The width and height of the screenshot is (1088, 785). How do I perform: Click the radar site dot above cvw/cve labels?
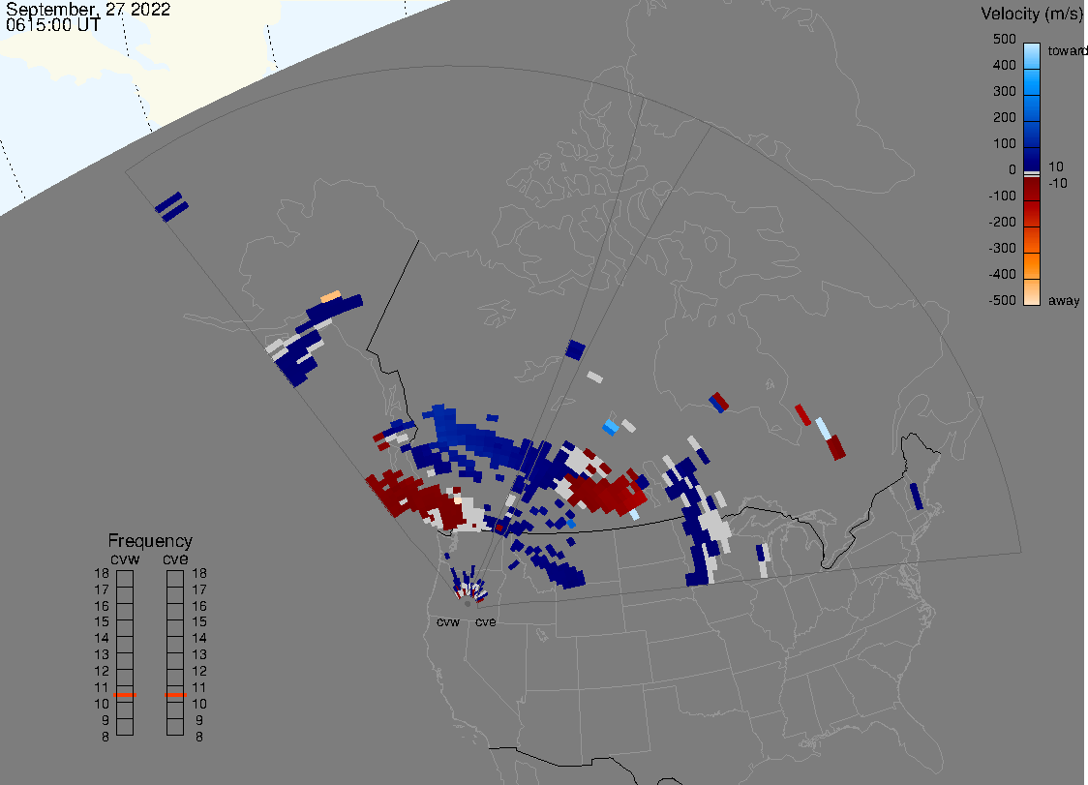468,604
